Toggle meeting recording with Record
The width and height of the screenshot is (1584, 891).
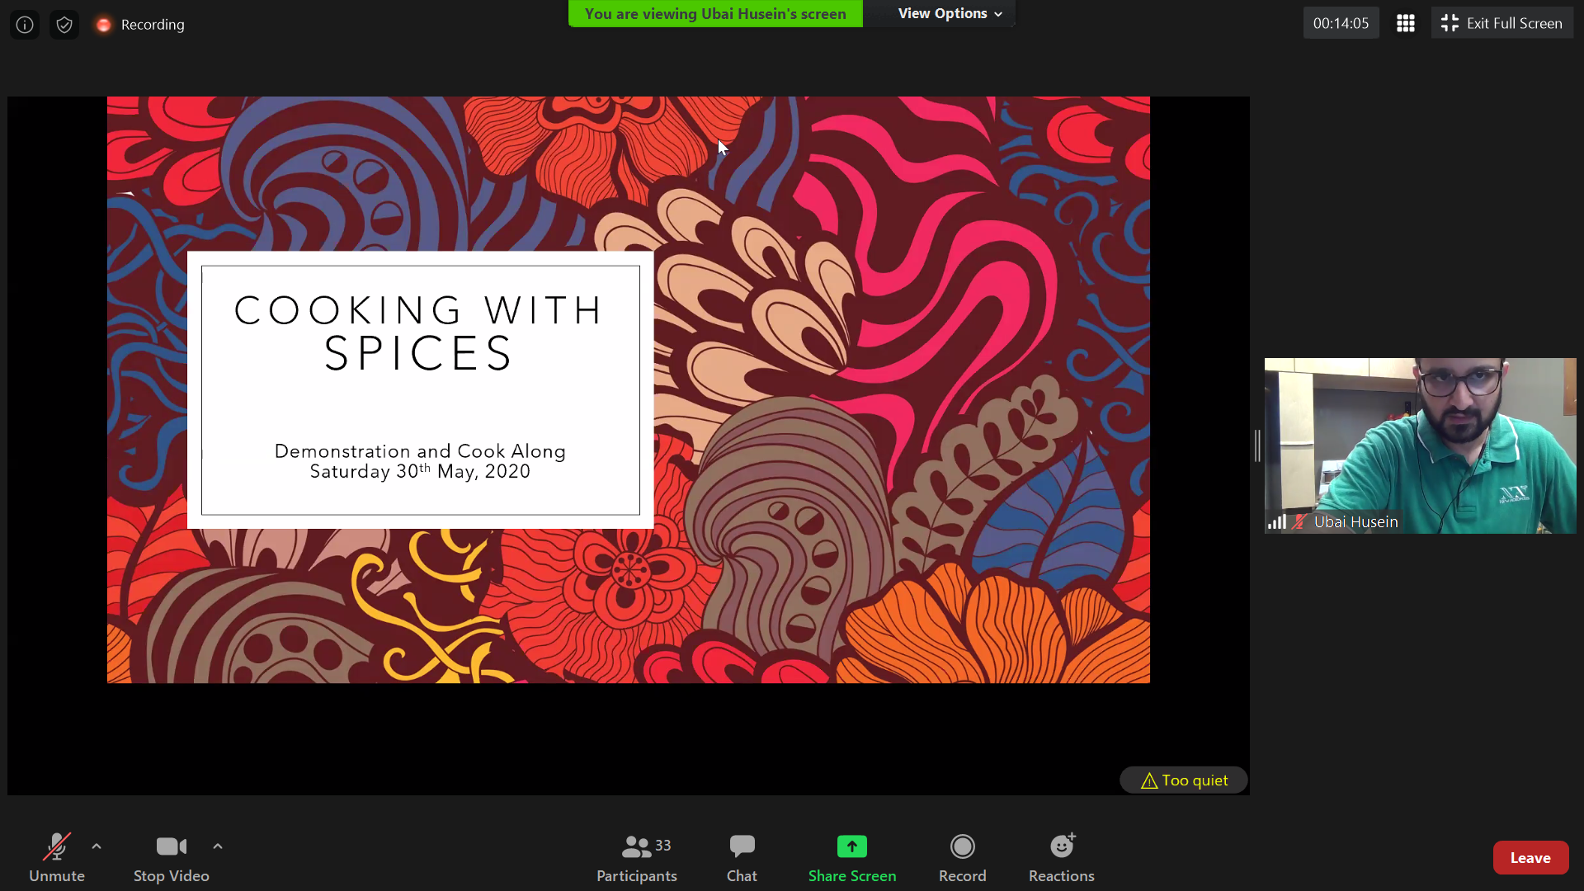point(962,858)
